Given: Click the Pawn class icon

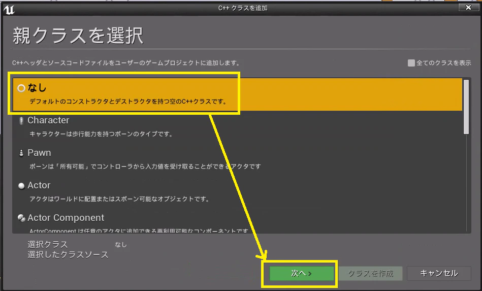Looking at the screenshot, I should (21, 153).
